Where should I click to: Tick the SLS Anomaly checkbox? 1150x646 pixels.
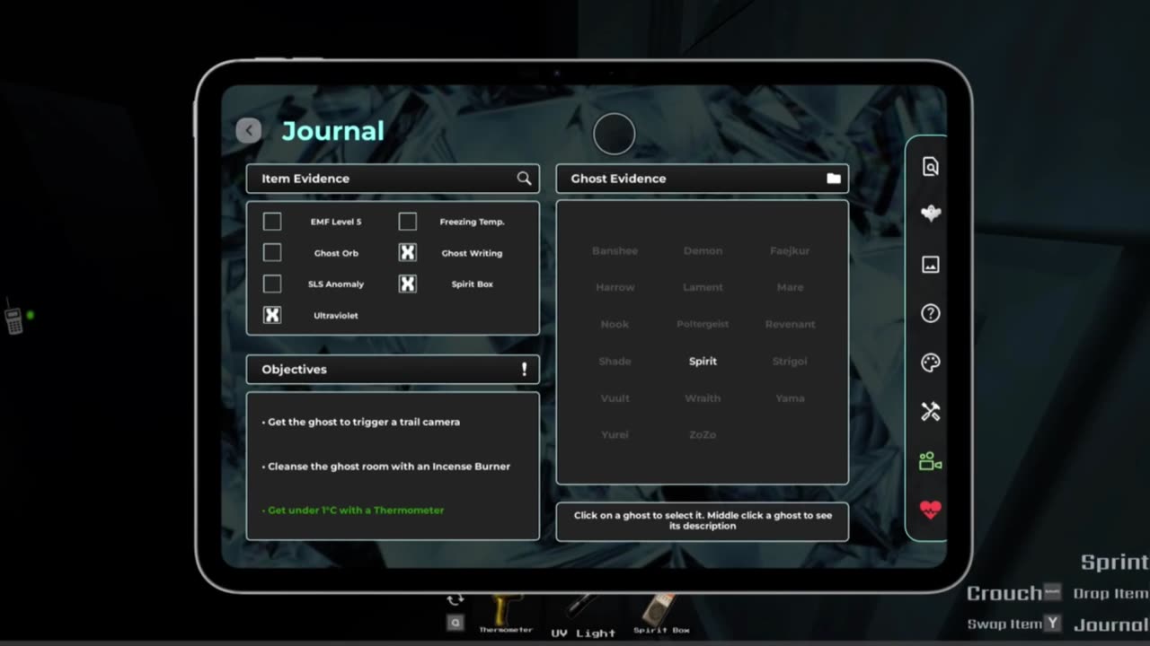coord(272,284)
